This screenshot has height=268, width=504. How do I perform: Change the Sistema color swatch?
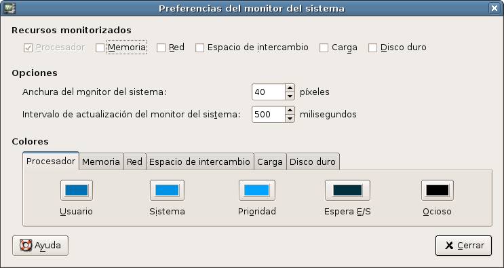[167, 190]
